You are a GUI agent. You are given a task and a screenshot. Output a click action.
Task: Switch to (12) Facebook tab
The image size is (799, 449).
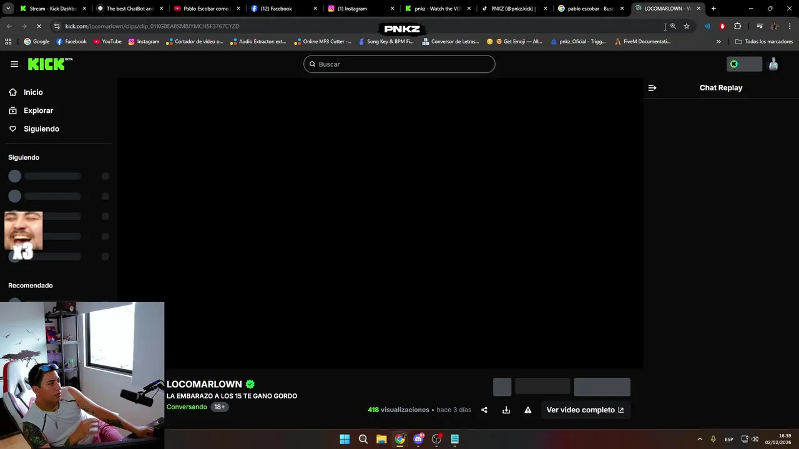point(283,9)
